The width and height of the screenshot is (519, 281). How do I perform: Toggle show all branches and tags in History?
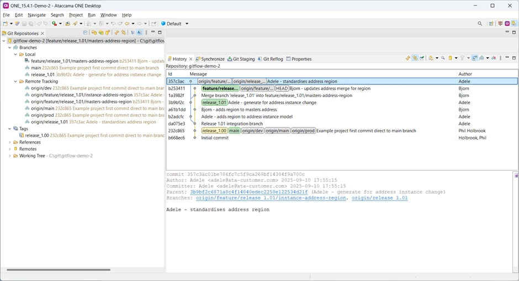[x=481, y=58]
